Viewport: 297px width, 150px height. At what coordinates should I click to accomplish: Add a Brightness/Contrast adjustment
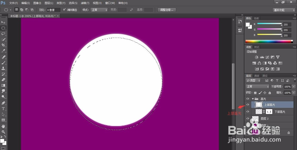tap(257, 57)
